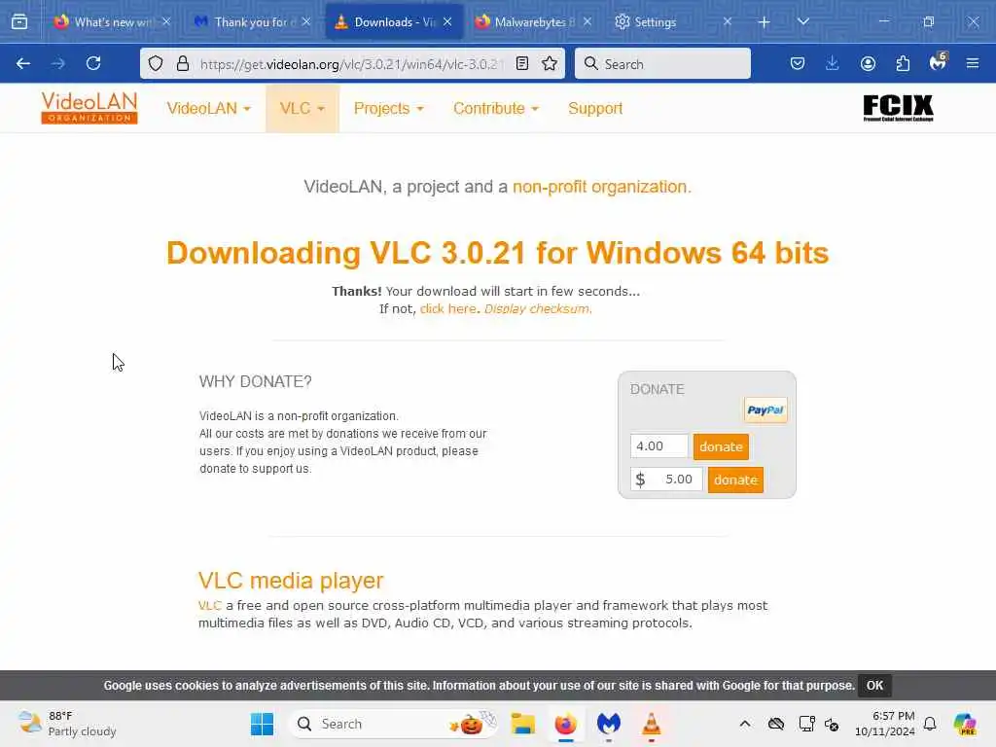Viewport: 996px width, 747px height.
Task: Reload the current page
Action: click(x=93, y=63)
